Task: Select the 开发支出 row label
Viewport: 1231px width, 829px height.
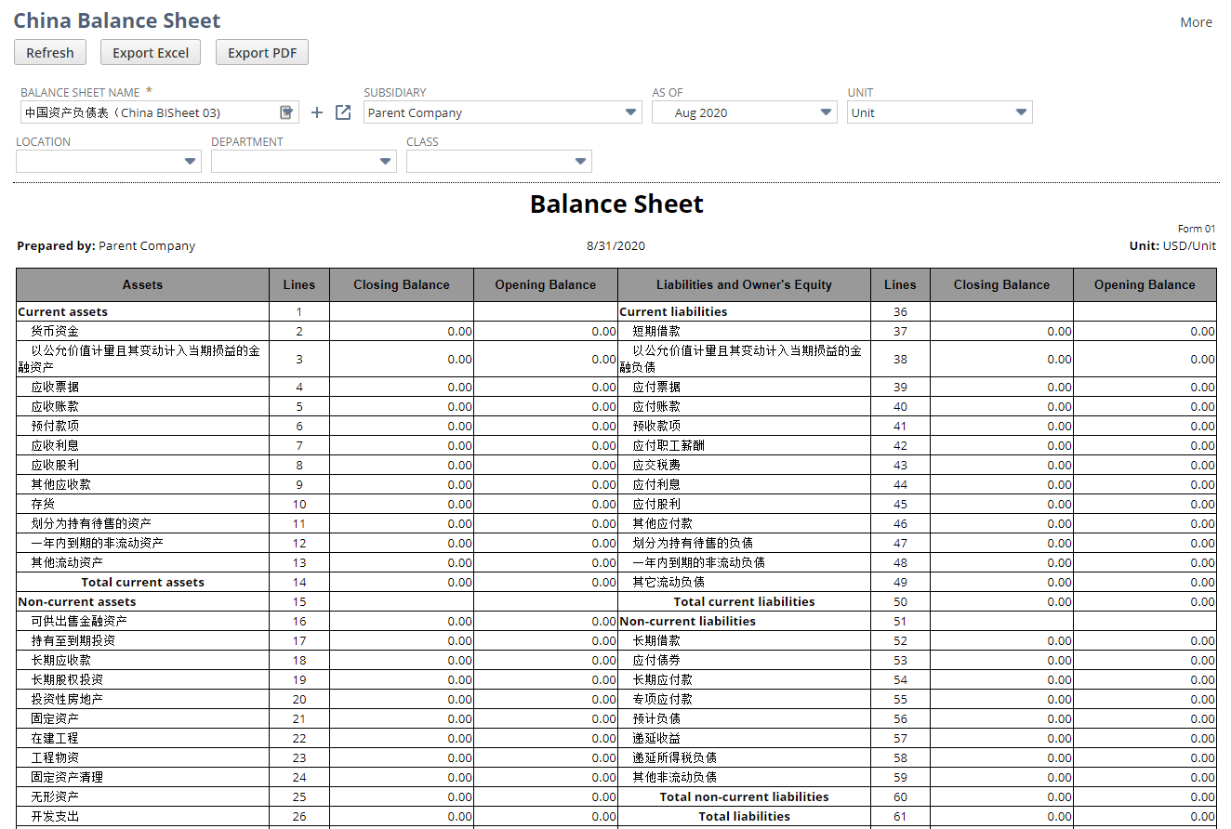Action: 55,817
